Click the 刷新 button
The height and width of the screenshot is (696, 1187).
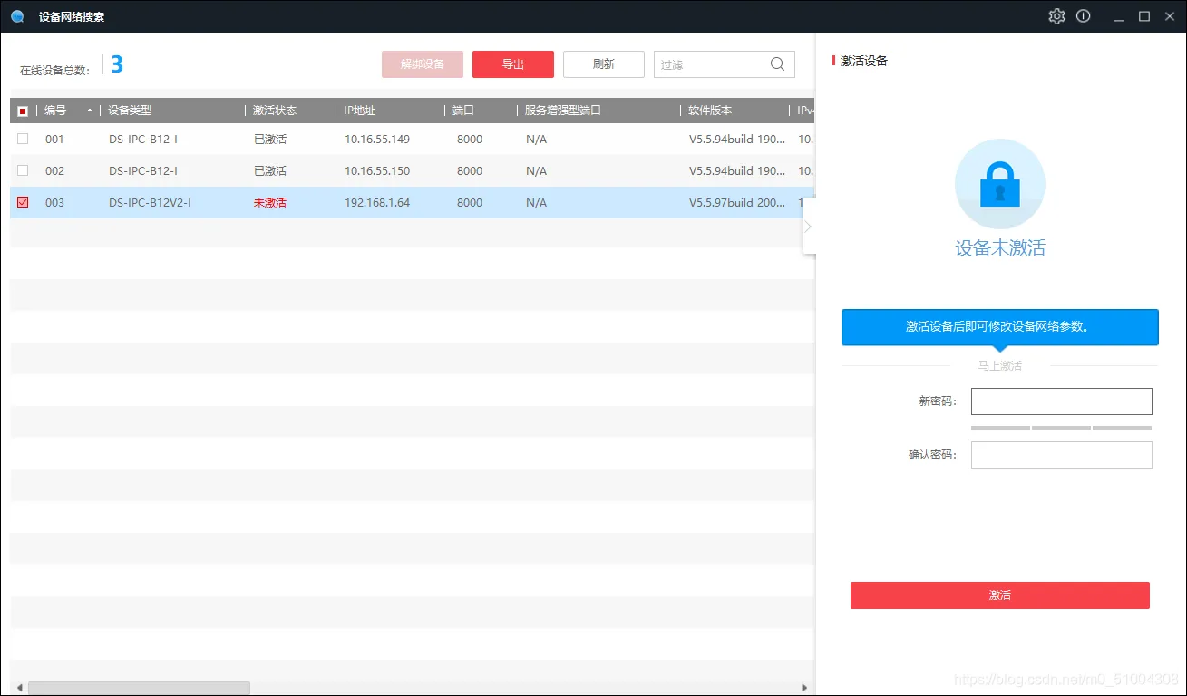pyautogui.click(x=604, y=64)
